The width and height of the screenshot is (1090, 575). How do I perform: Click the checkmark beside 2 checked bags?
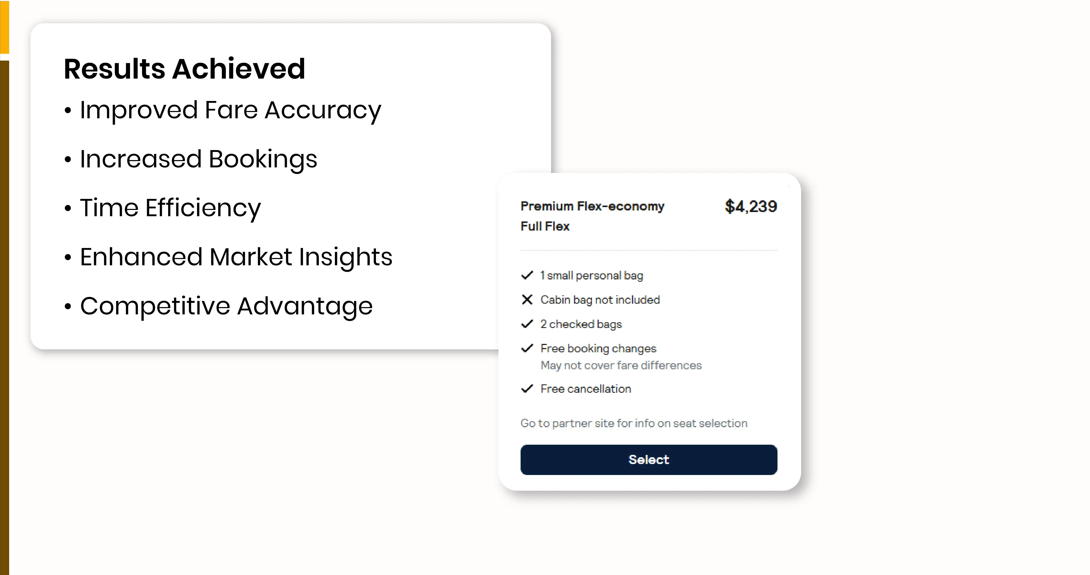pos(527,324)
